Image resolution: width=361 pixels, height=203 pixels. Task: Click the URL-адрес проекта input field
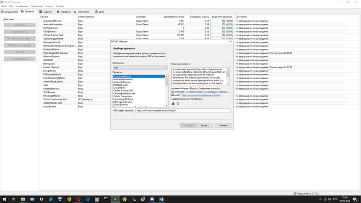pyautogui.click(x=183, y=111)
